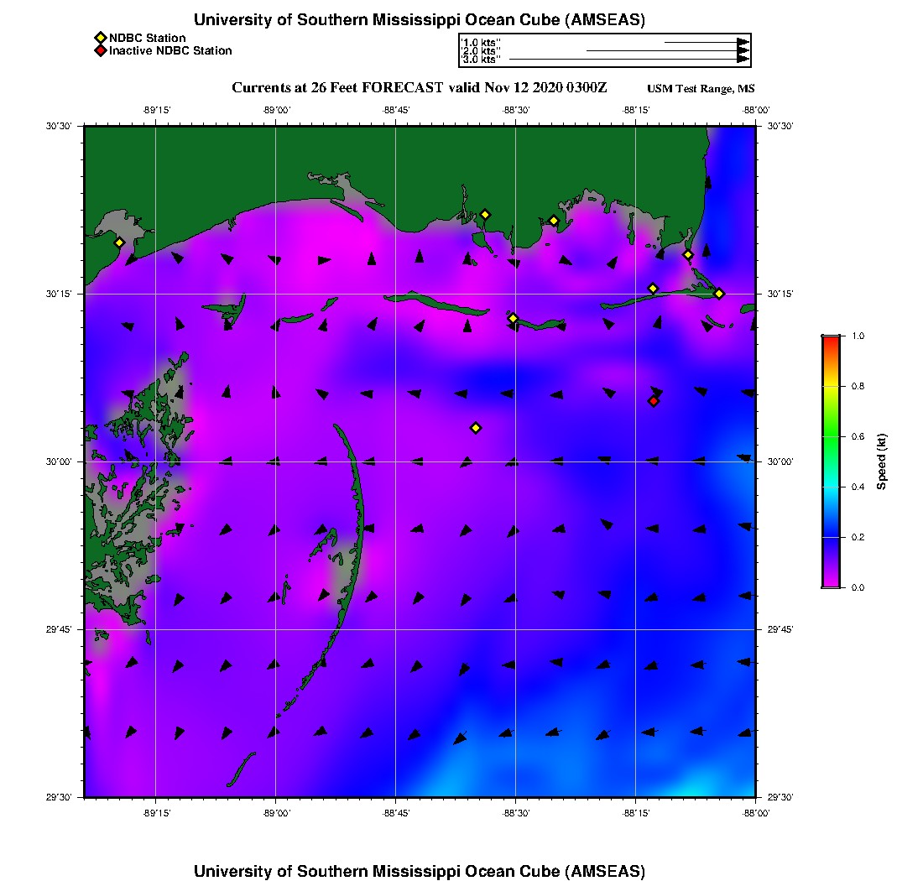Select the westernmost yellow station marker on land
The height and width of the screenshot is (881, 923).
119,242
